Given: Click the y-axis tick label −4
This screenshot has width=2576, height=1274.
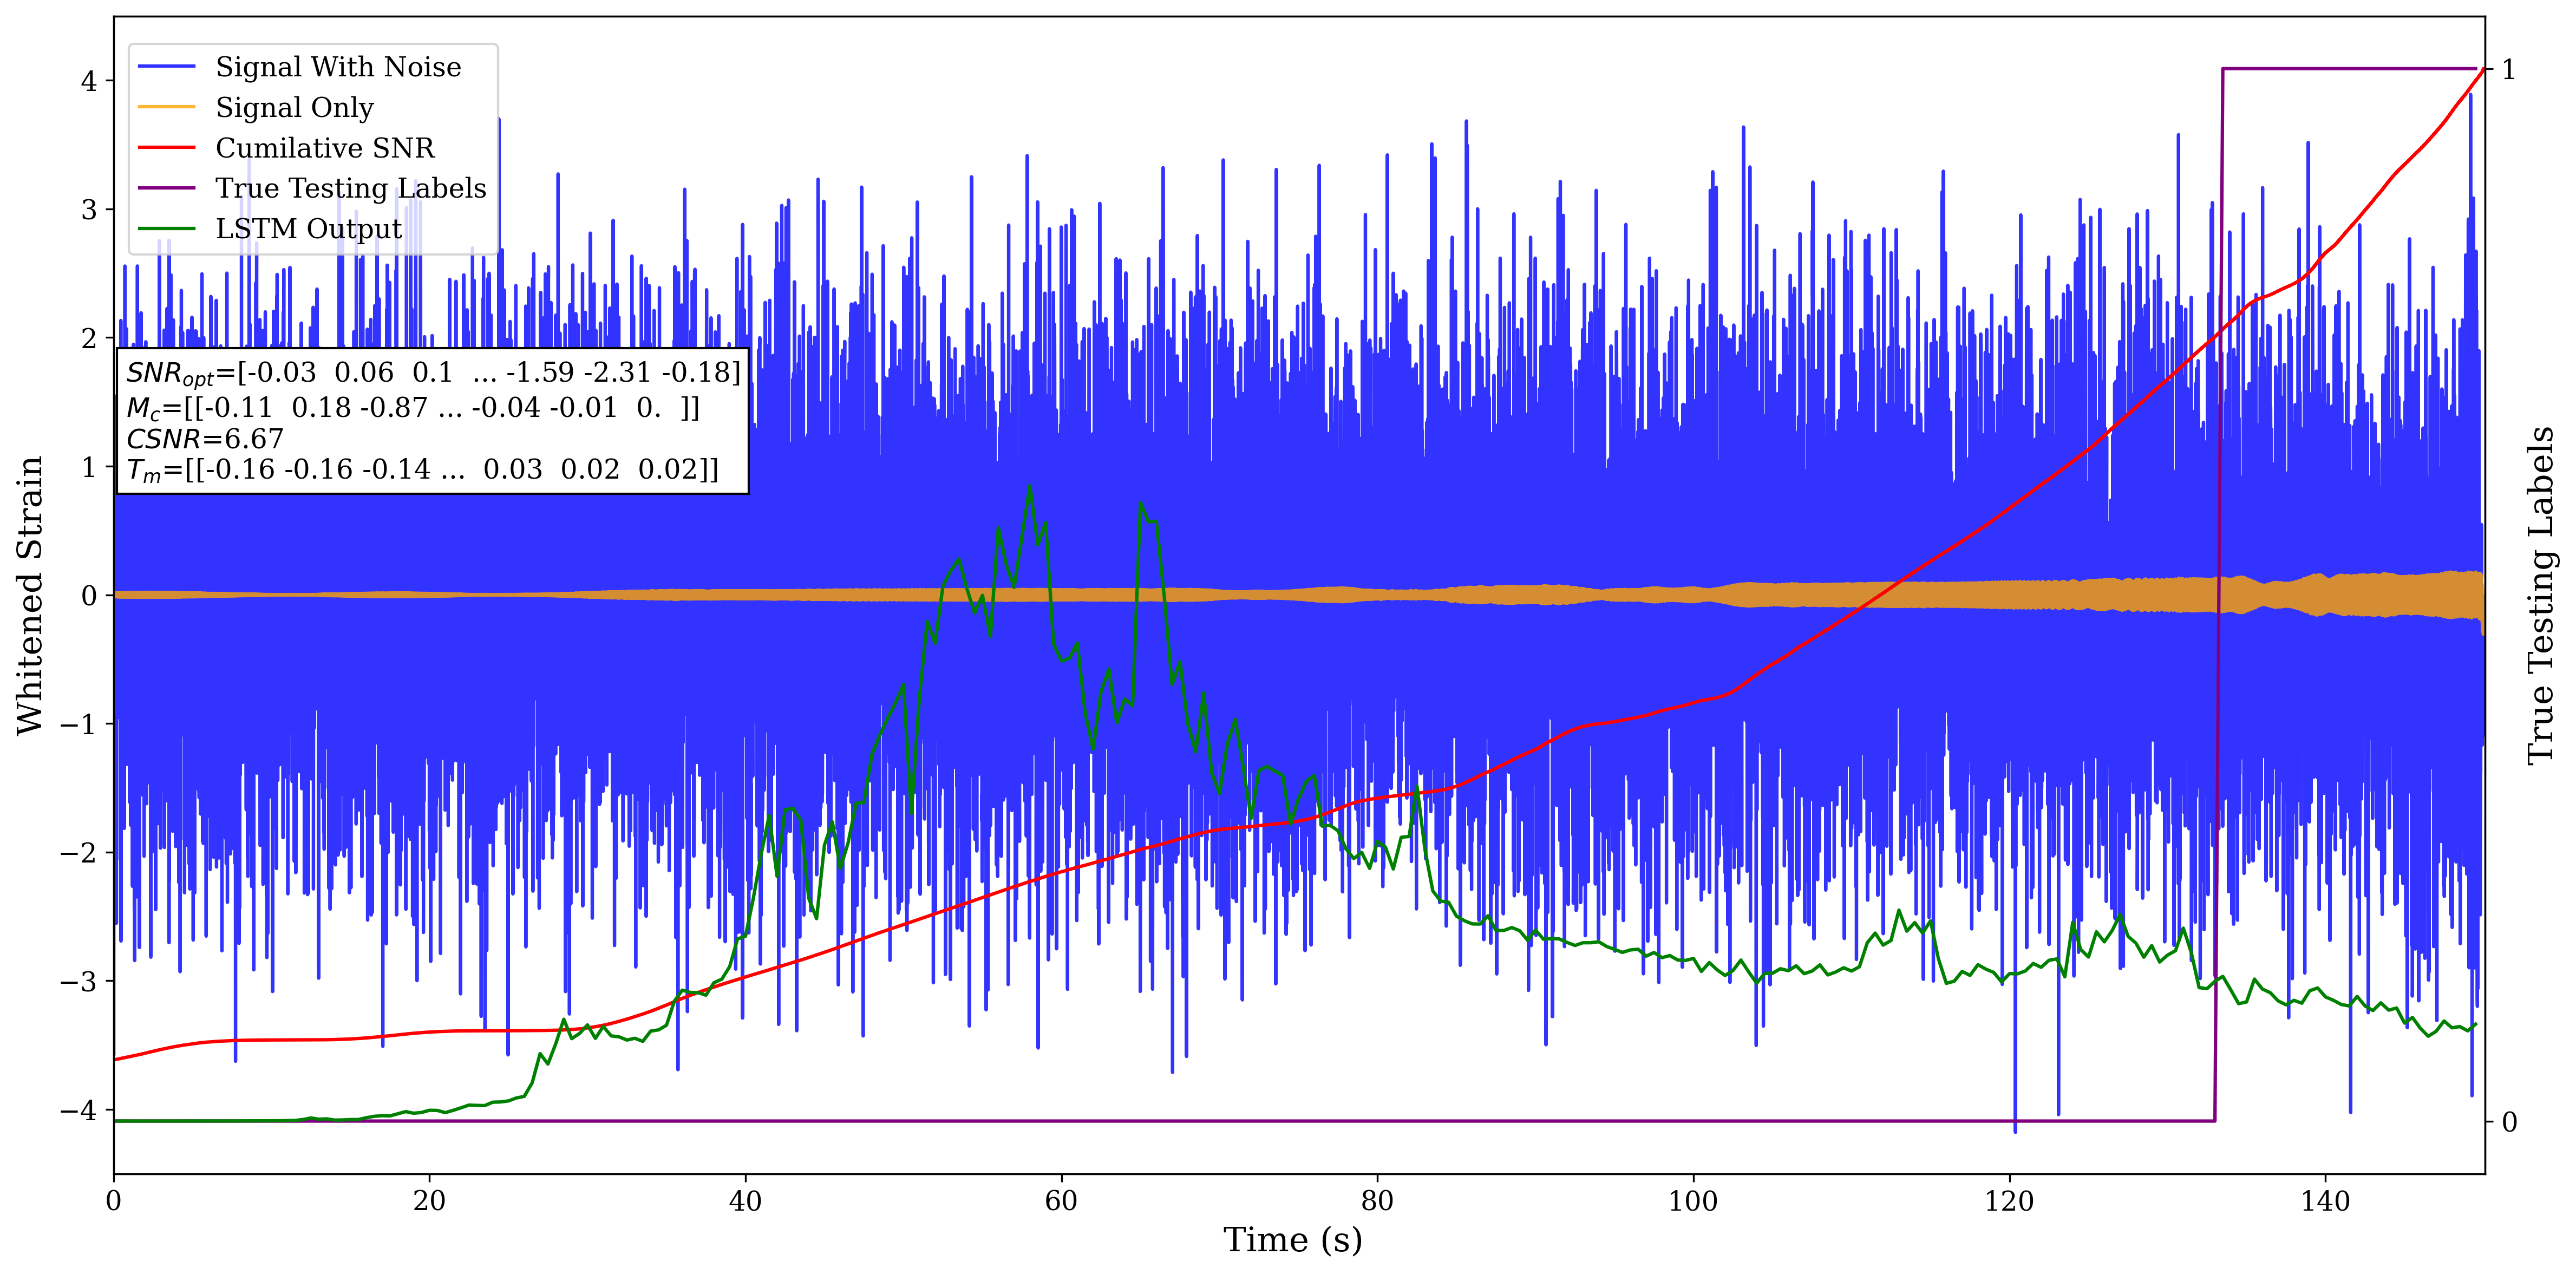Looking at the screenshot, I should [78, 1110].
